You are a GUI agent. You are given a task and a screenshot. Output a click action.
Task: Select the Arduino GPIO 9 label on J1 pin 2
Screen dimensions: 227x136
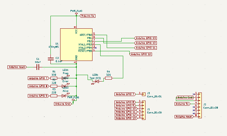(125, 105)
